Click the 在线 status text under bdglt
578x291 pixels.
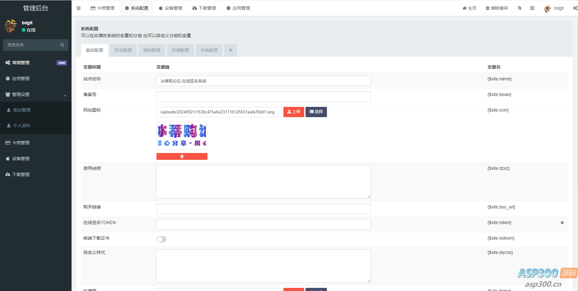pos(31,30)
